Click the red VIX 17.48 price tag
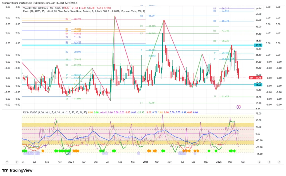286x176 pixels. click(254, 78)
